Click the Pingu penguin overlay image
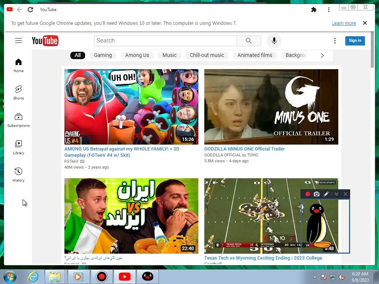The width and height of the screenshot is (379, 284). coord(318,226)
